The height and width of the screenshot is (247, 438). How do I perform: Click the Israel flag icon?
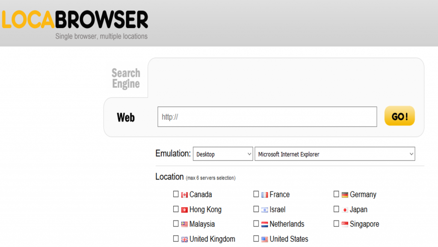pyautogui.click(x=264, y=209)
